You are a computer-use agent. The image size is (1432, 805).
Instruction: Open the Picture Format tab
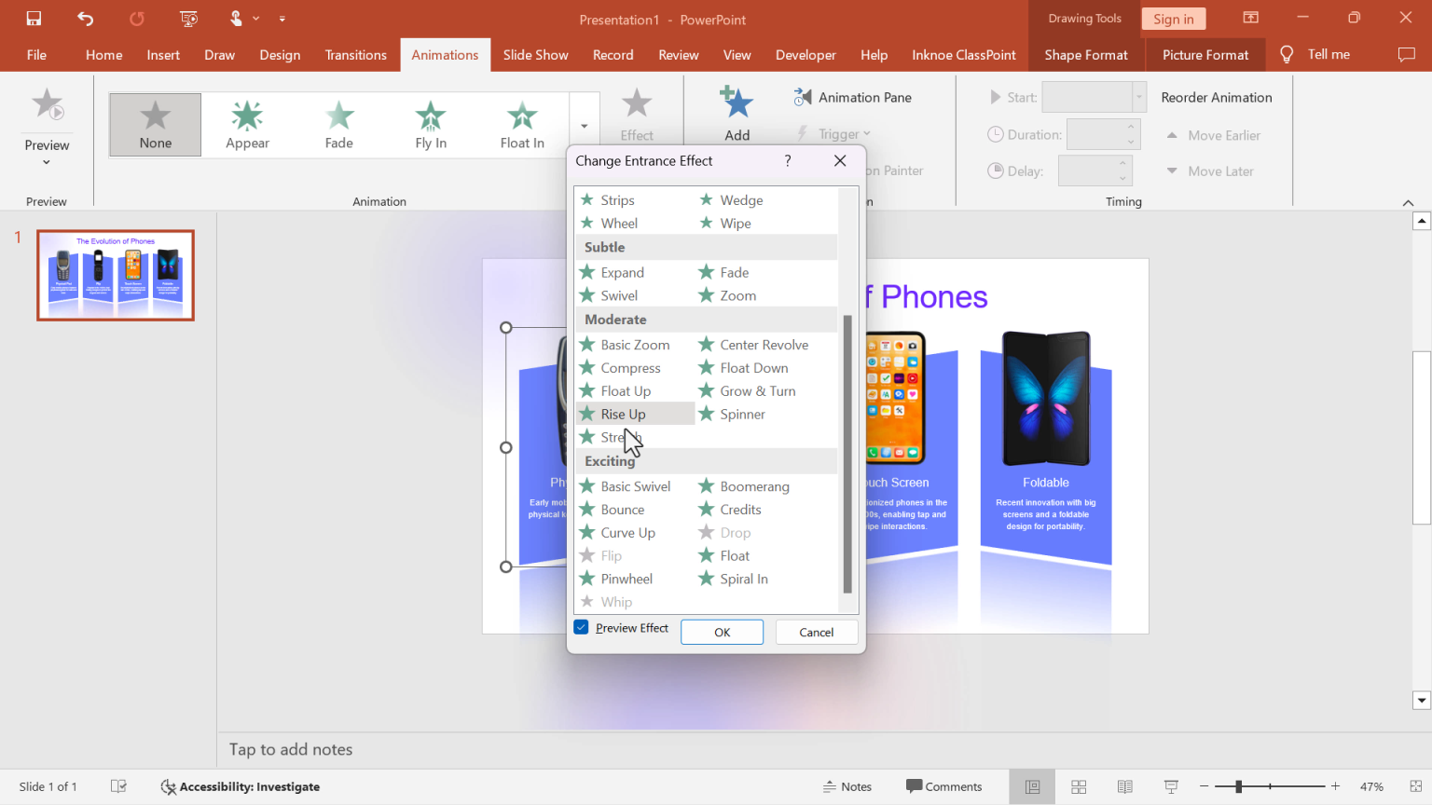[1205, 54]
